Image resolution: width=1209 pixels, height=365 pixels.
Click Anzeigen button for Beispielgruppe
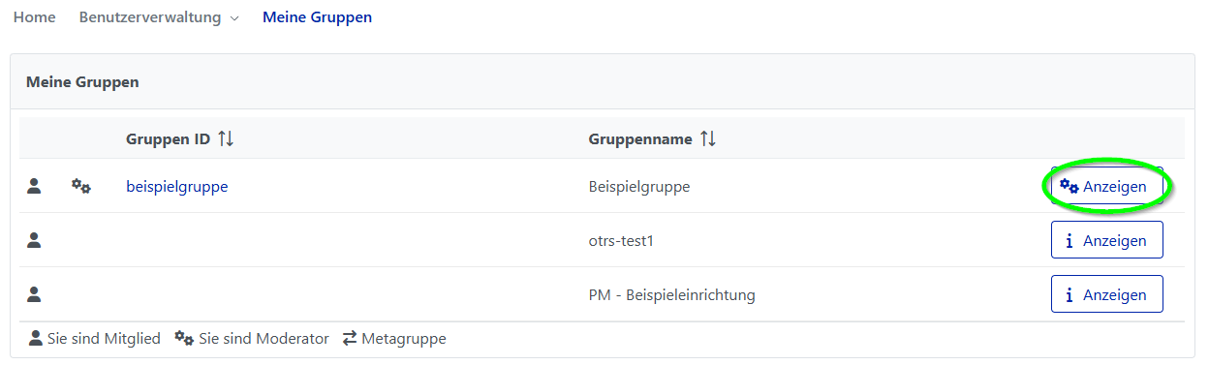pos(1106,186)
